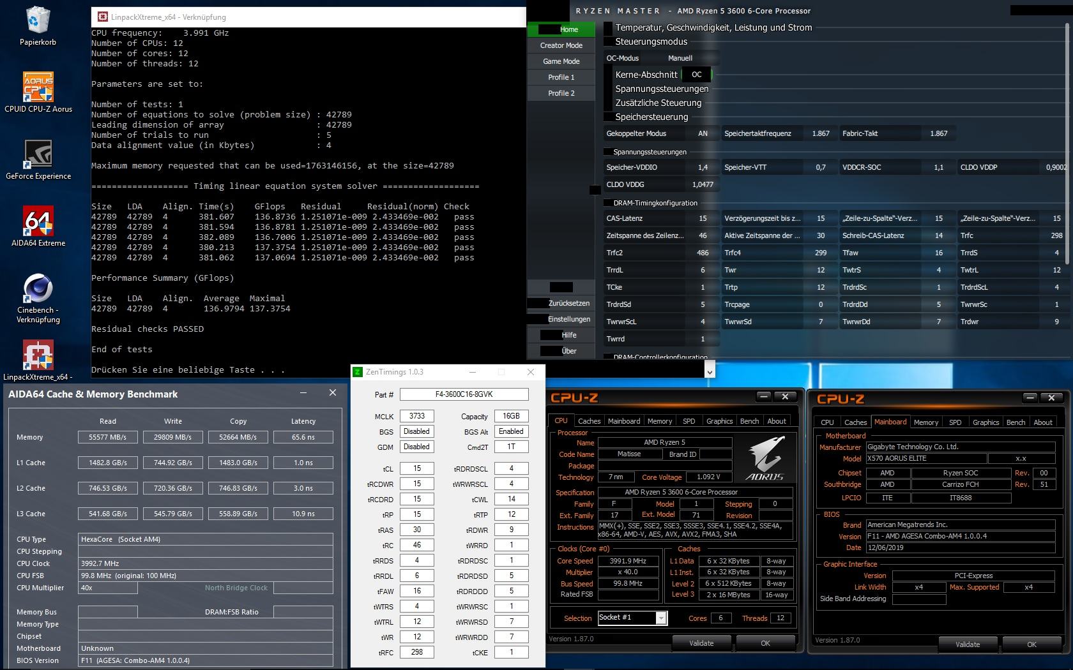Switch to Creator Mode in Ryzen Master
1073x670 pixels.
point(561,45)
